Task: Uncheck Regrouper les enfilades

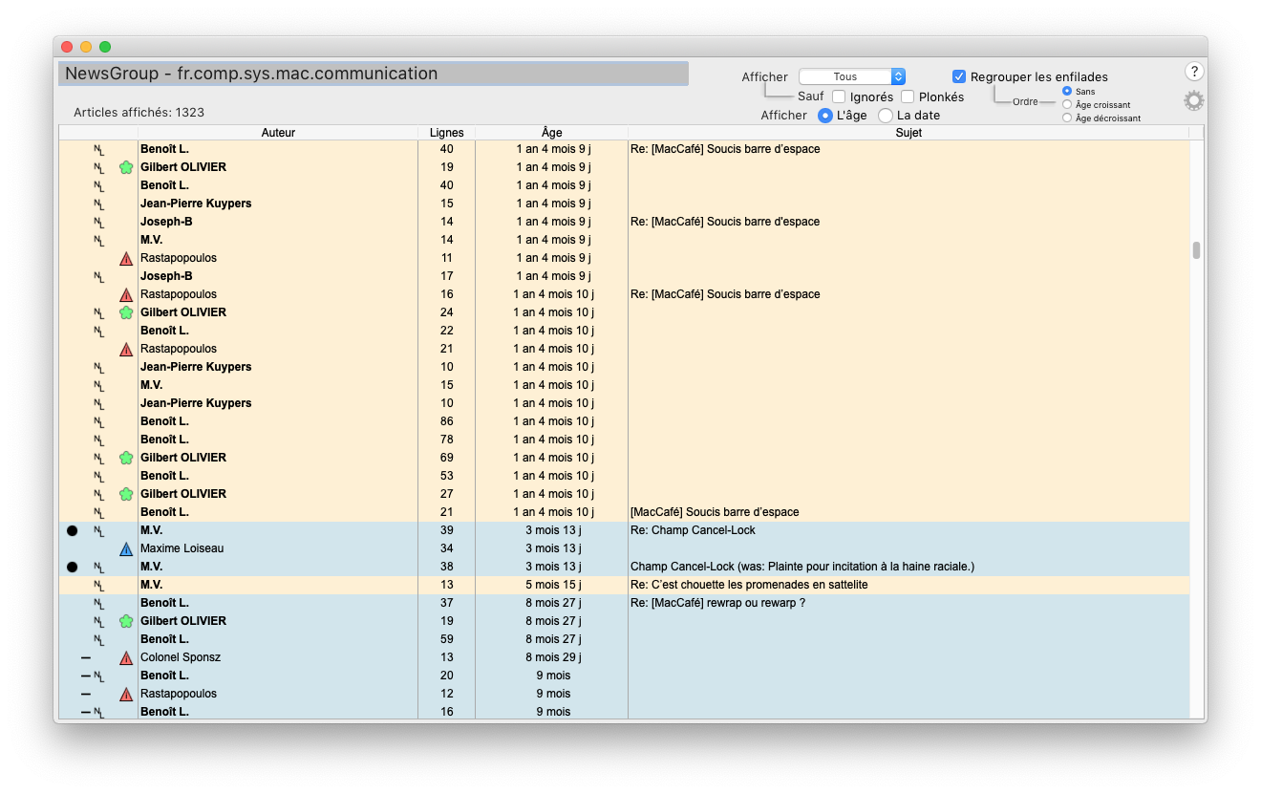Action: 959,76
